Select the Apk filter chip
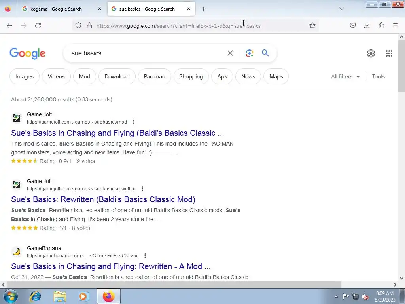 (222, 76)
